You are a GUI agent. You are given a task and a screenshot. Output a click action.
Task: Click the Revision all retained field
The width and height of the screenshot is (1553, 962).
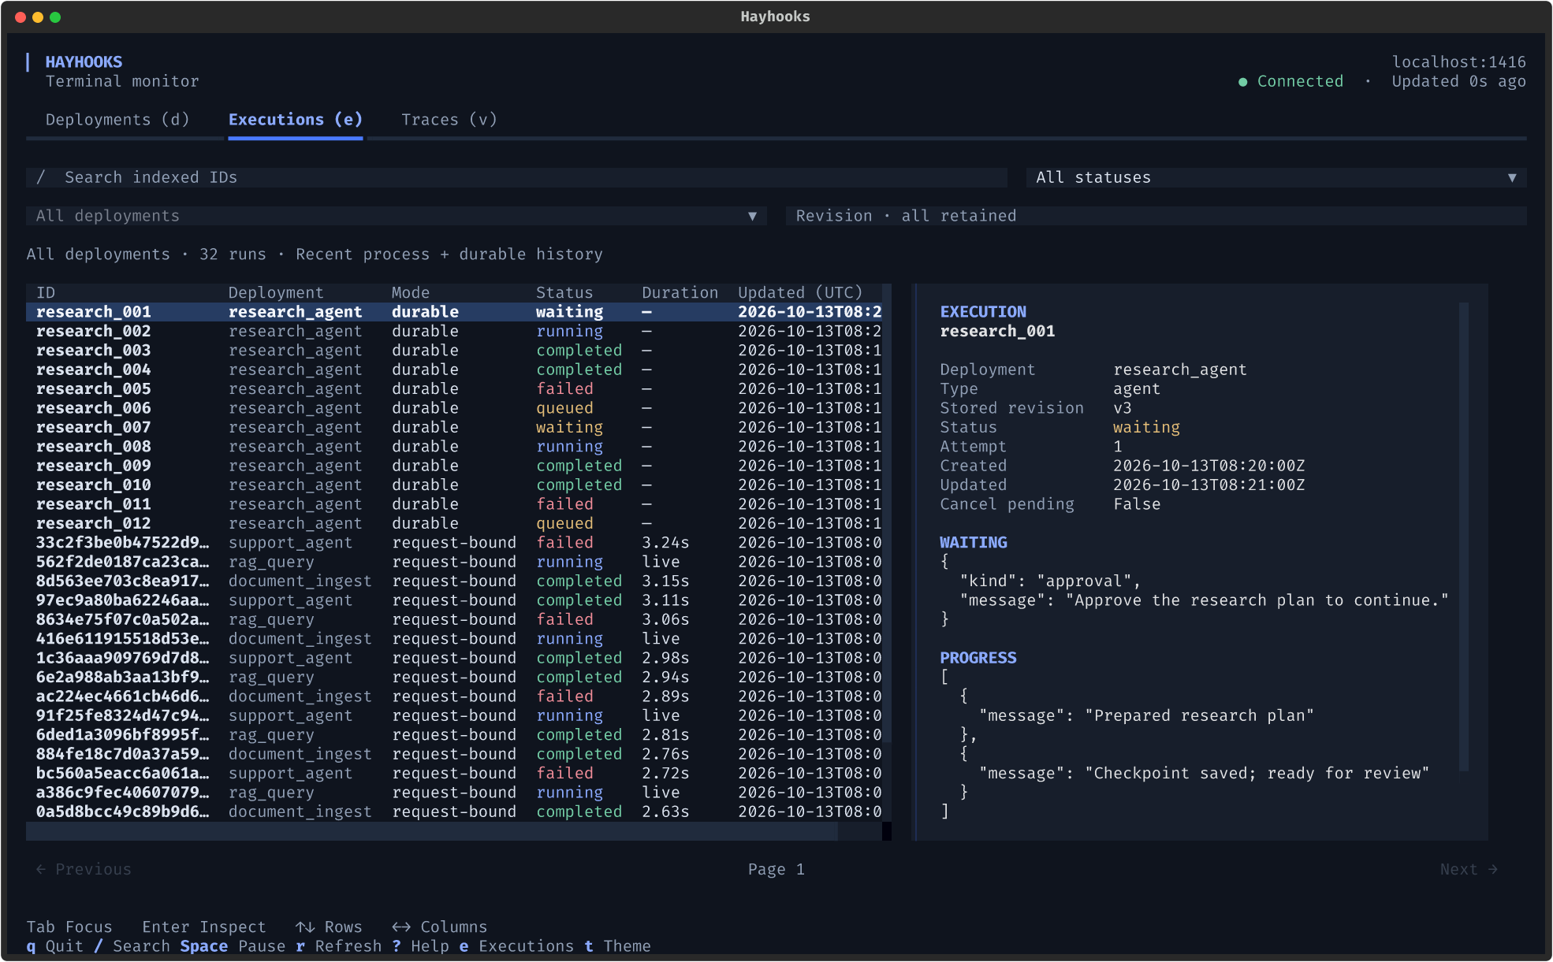pos(1156,216)
